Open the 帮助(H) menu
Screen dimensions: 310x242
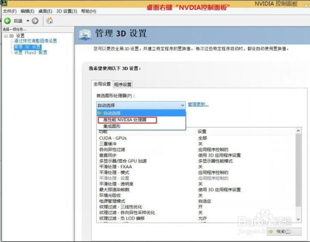tap(89, 11)
